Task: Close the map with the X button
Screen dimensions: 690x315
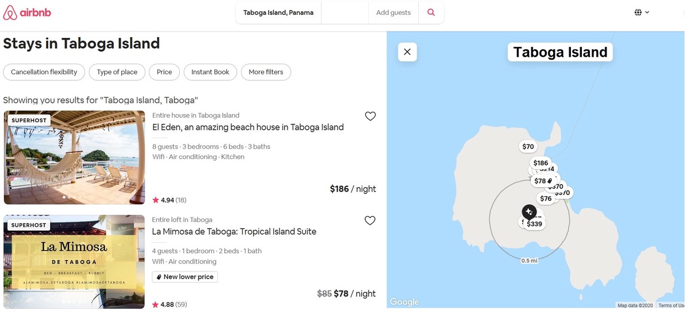Action: [x=407, y=52]
